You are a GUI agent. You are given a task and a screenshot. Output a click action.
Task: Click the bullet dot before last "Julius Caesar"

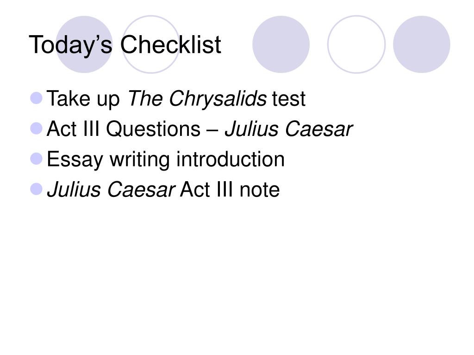37,189
